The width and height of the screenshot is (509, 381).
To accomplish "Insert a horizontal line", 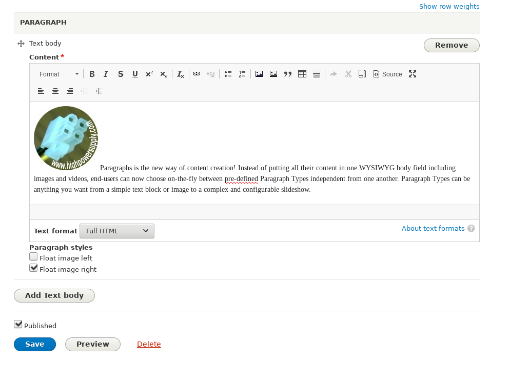I will pyautogui.click(x=317, y=74).
